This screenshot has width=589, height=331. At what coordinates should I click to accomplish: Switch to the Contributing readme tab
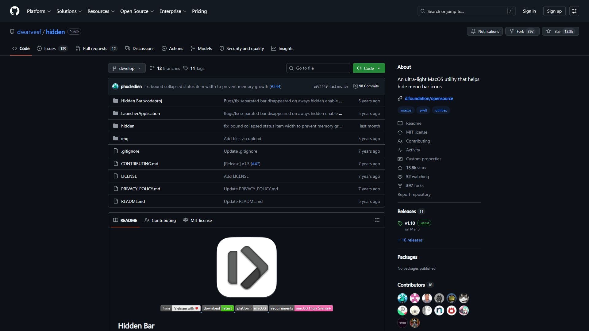(x=160, y=220)
